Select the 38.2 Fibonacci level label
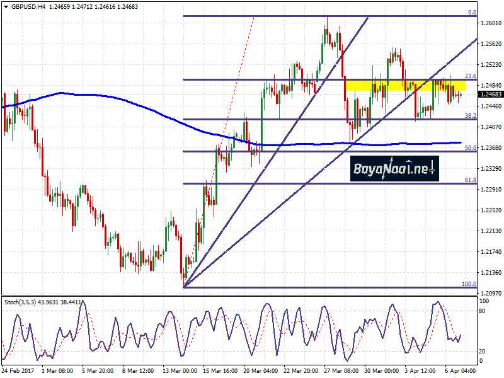Viewport: 504px width, 378px height. (x=469, y=116)
